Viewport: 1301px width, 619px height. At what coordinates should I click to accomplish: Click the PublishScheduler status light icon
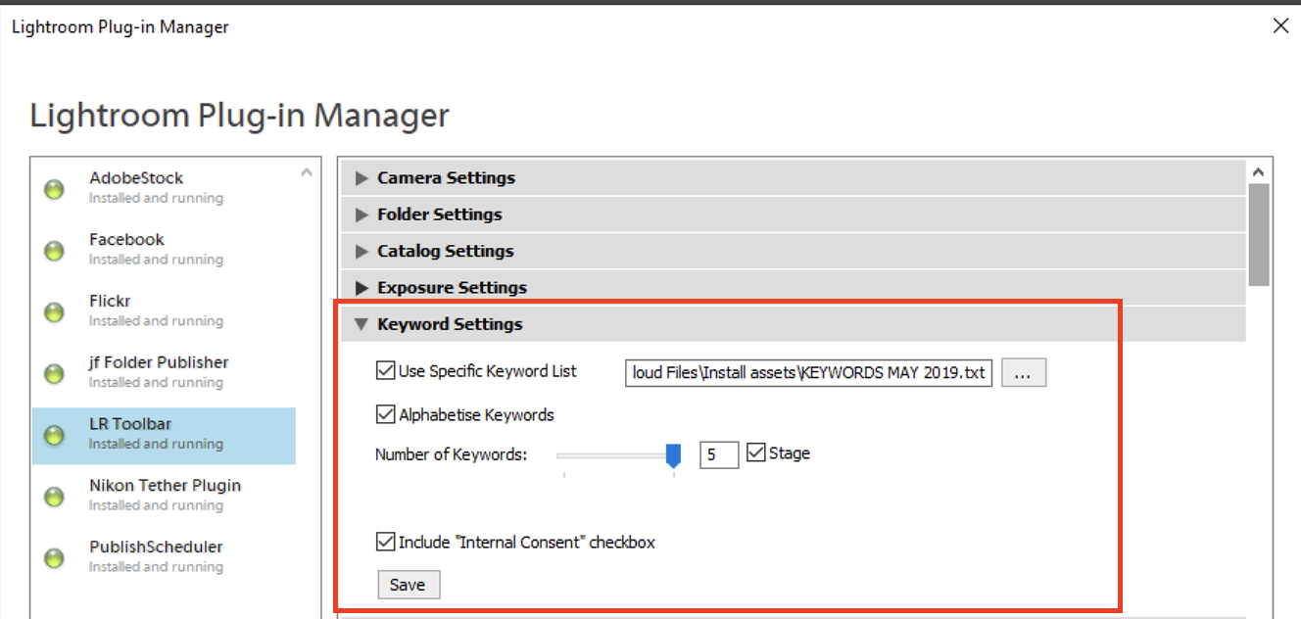pos(54,558)
